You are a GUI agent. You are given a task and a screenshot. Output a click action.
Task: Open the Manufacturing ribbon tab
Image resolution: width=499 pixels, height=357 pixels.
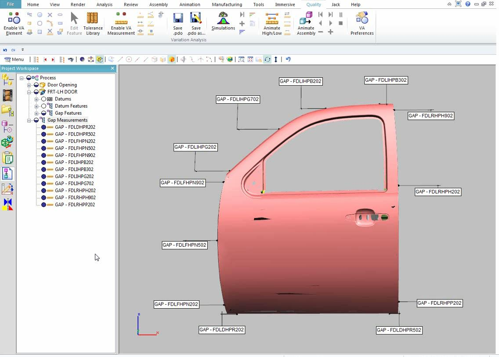tap(227, 4)
